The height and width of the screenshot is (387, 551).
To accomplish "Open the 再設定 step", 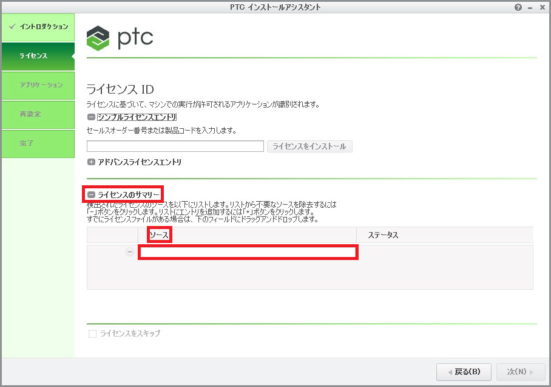I will point(38,115).
